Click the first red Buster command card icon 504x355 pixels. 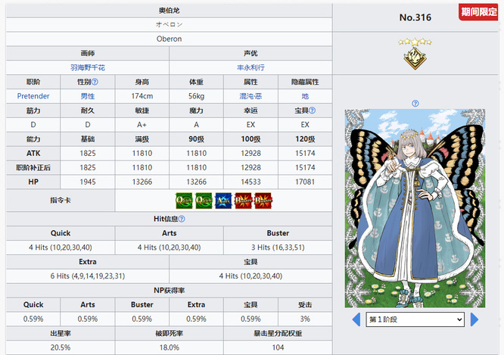(x=244, y=201)
